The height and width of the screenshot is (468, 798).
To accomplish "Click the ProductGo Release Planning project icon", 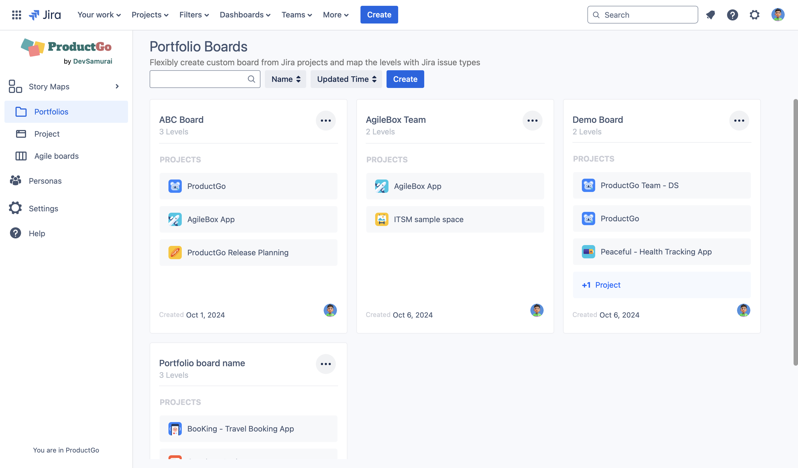I will click(175, 253).
